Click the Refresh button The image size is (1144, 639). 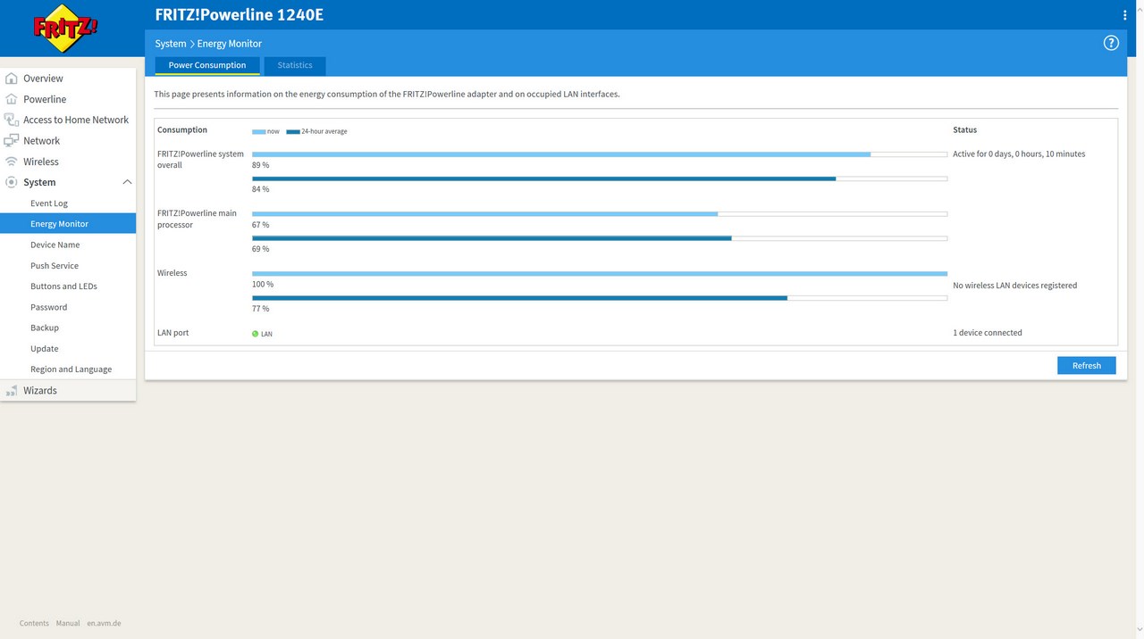1087,365
